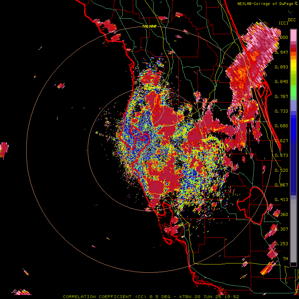Click the bright green segment of the color bar
The image size is (299, 299).
coord(293,91)
